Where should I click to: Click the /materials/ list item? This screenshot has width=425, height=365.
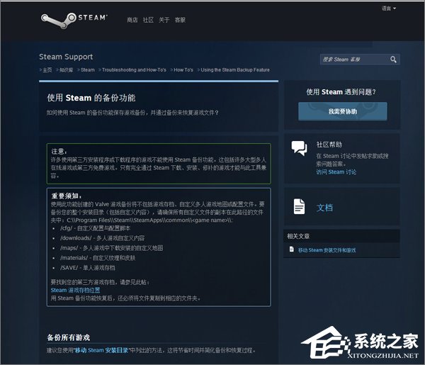pos(98,257)
